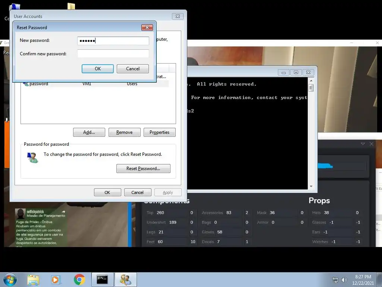Image resolution: width=382 pixels, height=287 pixels.
Task: Open the Windows Start menu orb
Action: [10, 280]
